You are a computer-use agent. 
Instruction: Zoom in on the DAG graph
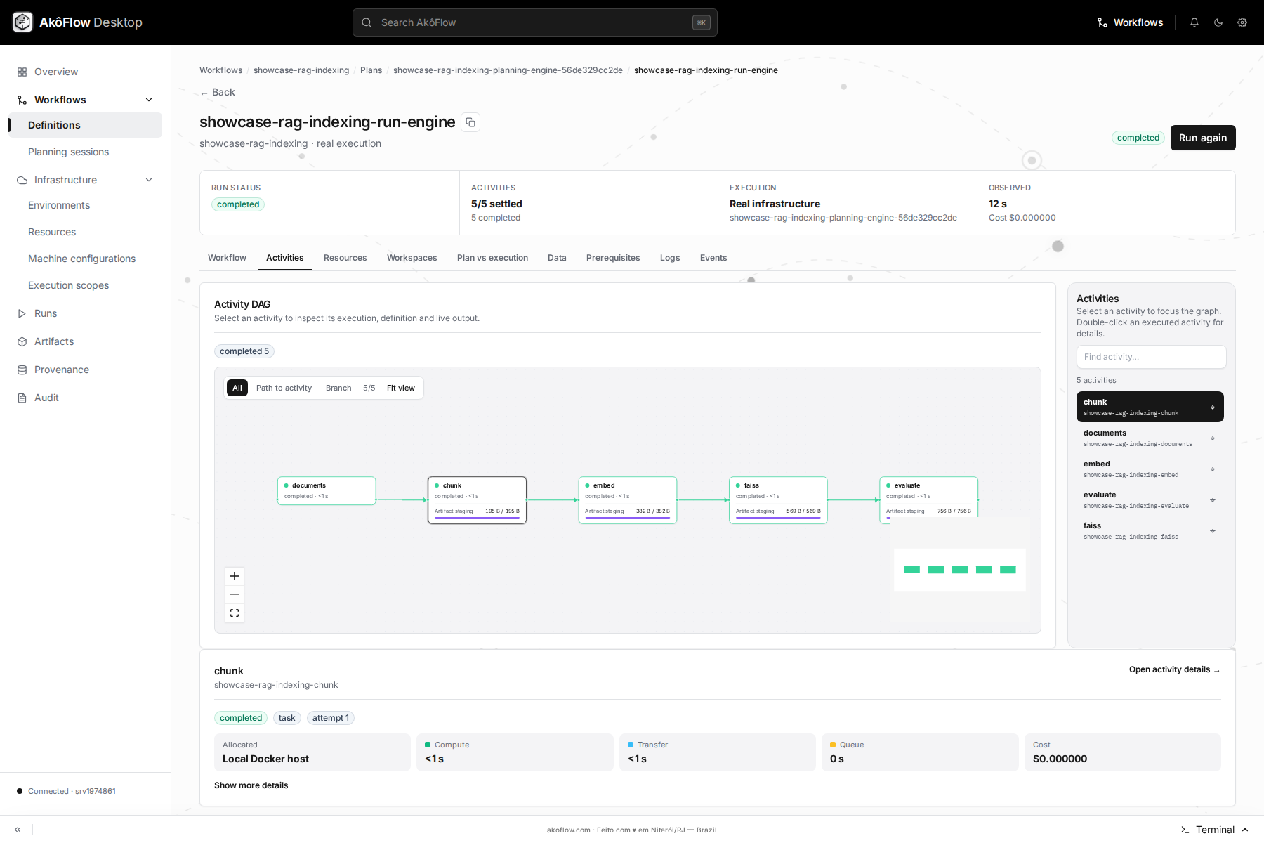tap(235, 576)
